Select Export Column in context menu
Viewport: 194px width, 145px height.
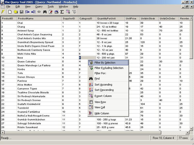(103, 96)
